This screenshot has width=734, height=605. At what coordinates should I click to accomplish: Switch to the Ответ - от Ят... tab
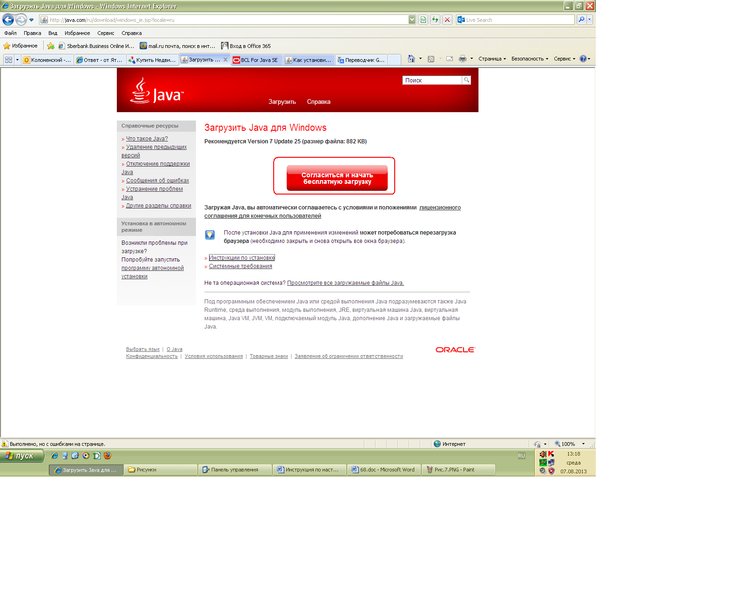pos(100,60)
